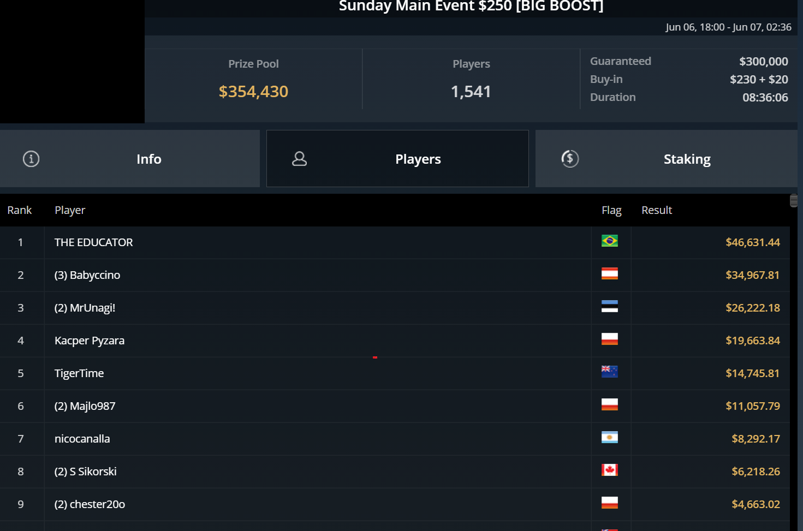Click TigerTime's New Zealand flag icon
The image size is (803, 531).
[609, 372]
